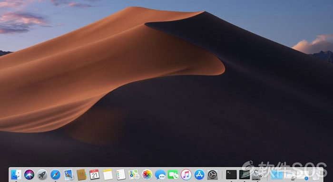Open the Maps app icon

click(134, 174)
